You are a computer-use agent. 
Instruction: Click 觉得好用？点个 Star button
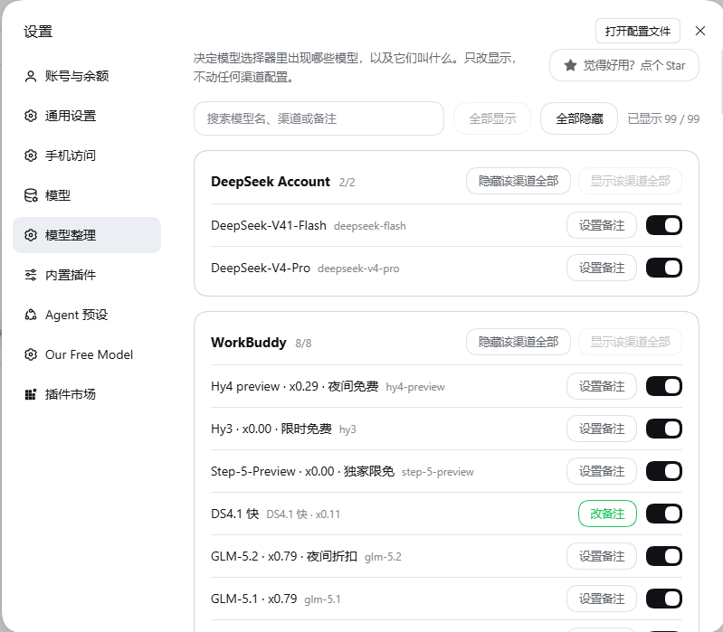click(623, 65)
